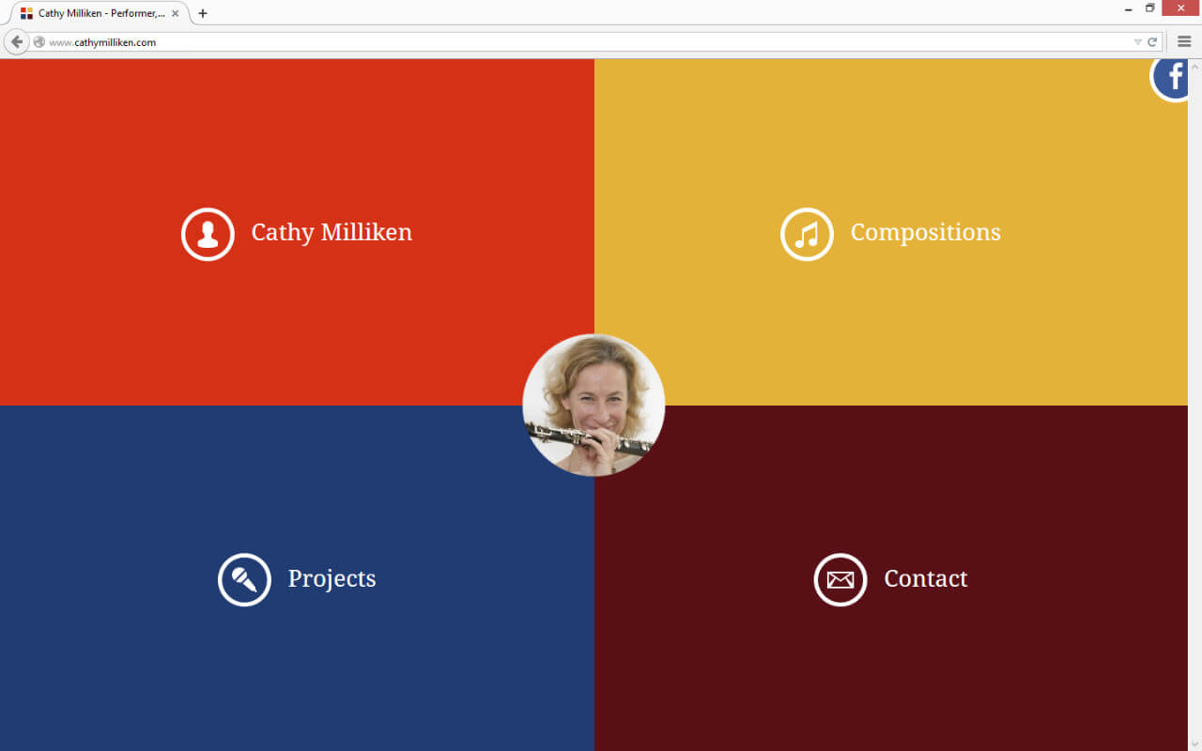1202x751 pixels.
Task: Click the www.cathymilliken.com address field
Action: click(582, 42)
